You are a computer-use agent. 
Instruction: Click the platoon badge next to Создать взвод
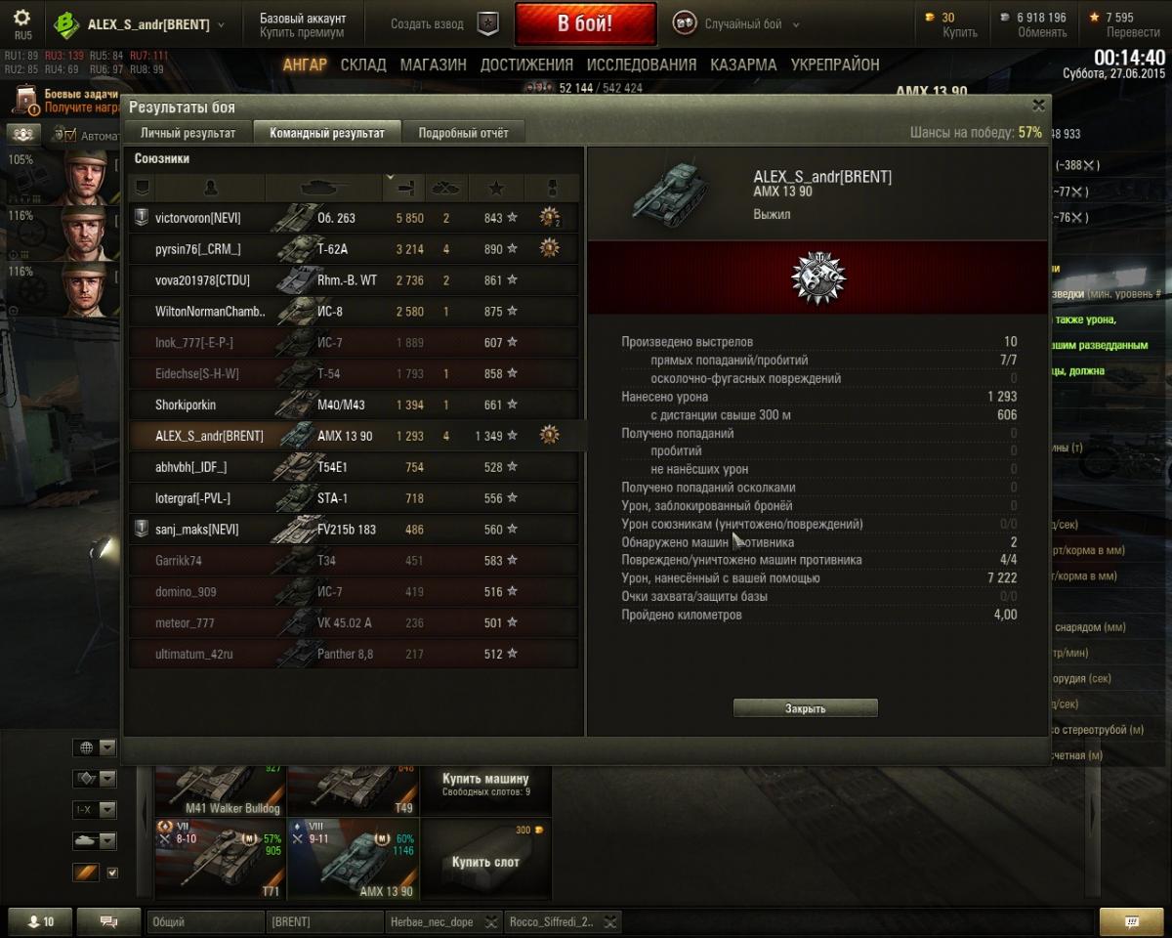click(x=487, y=24)
